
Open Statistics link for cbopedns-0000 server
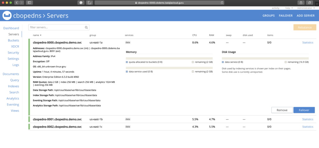pos(307,42)
